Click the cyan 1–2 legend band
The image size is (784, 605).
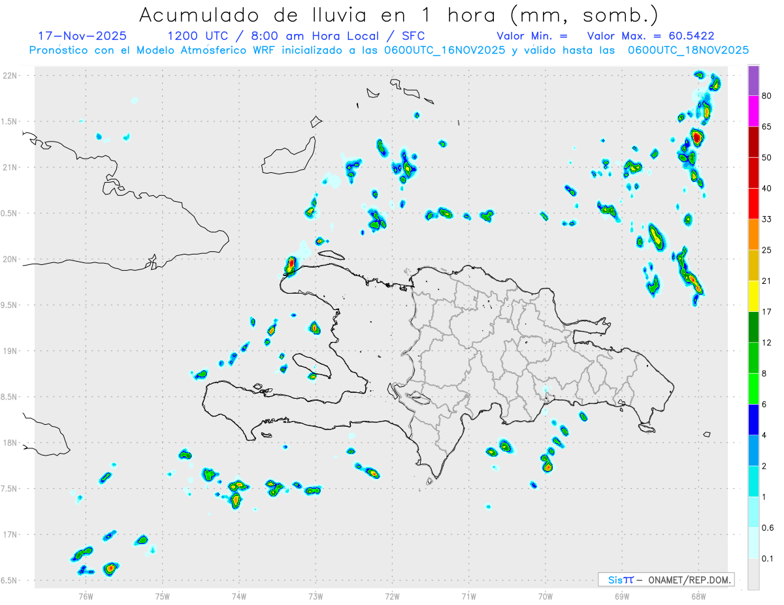coord(753,482)
